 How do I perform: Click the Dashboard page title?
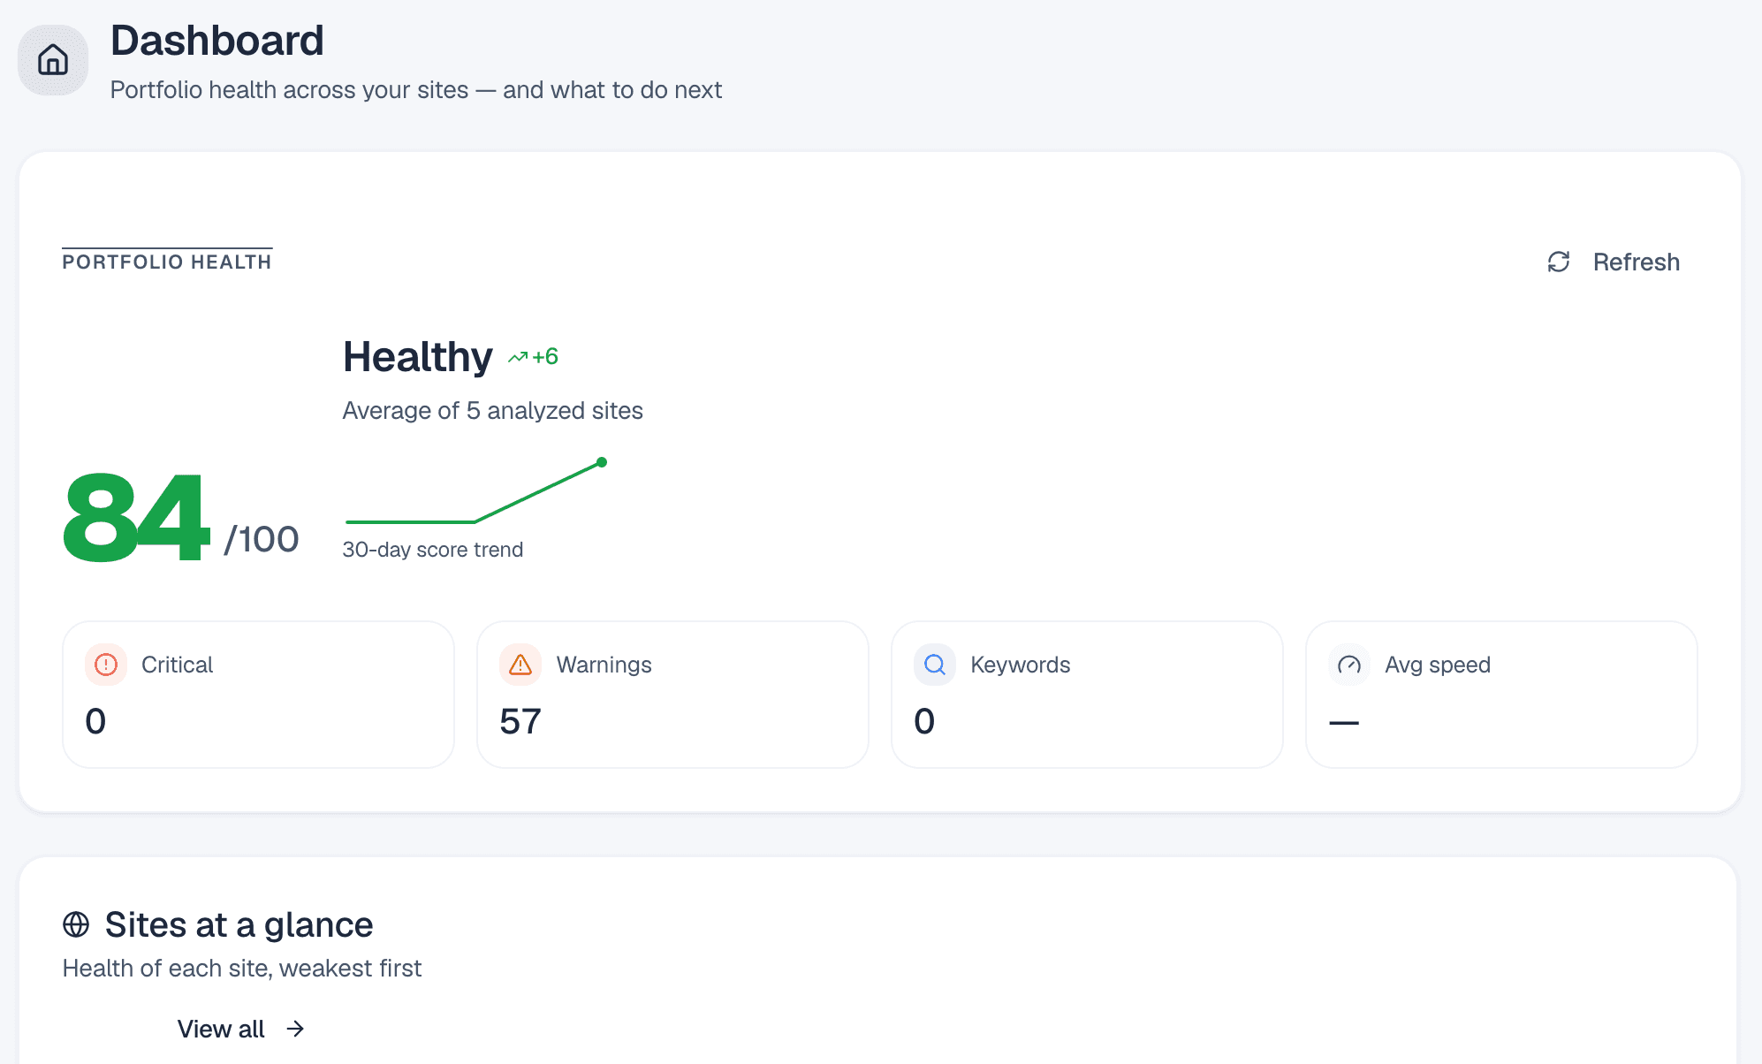pos(217,41)
